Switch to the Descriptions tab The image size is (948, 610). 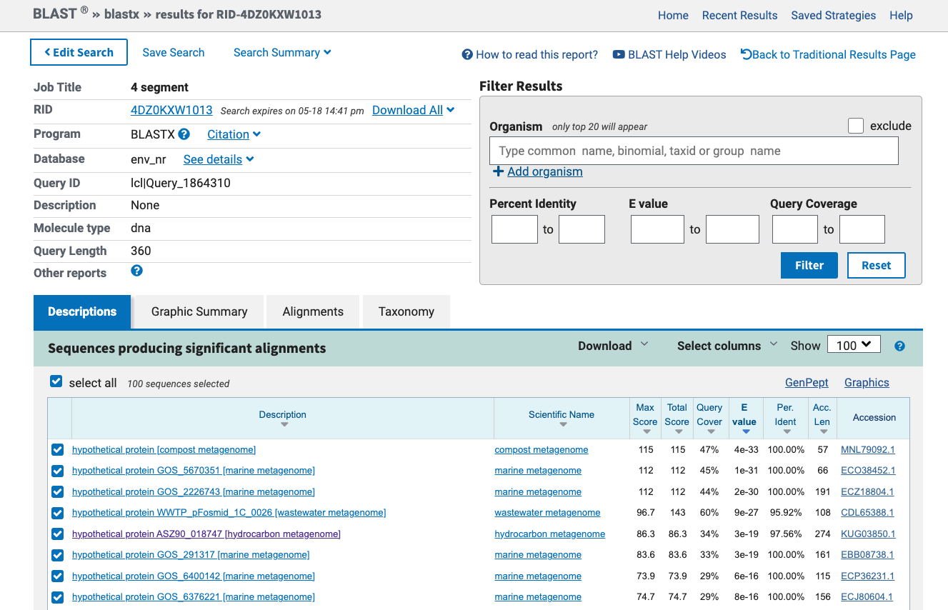pyautogui.click(x=82, y=311)
